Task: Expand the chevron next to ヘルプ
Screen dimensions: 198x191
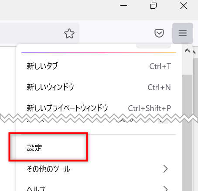Action: pyautogui.click(x=165, y=188)
